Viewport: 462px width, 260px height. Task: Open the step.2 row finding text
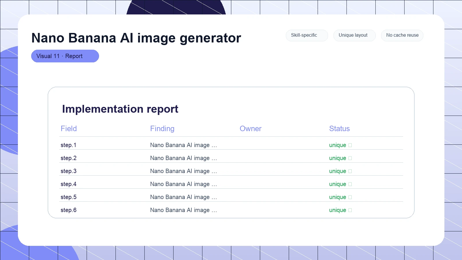[183, 158]
